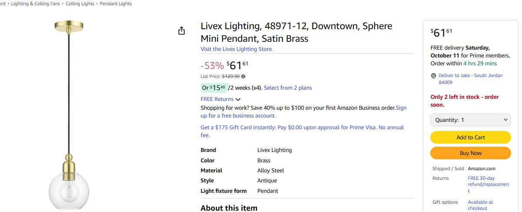Click the delivery location pin icon
The width and height of the screenshot is (522, 212).
(433, 76)
